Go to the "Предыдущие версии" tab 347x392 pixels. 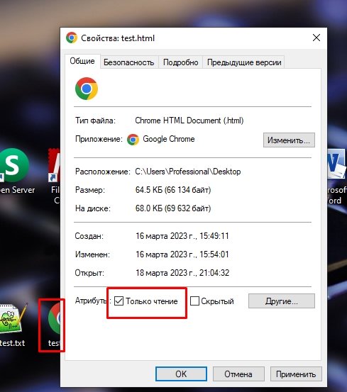pyautogui.click(x=244, y=62)
